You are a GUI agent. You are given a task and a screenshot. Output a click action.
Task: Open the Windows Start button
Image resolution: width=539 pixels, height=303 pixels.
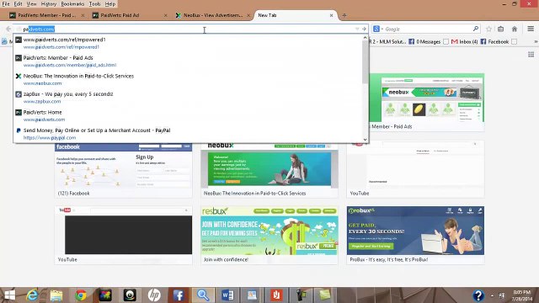click(x=9, y=295)
